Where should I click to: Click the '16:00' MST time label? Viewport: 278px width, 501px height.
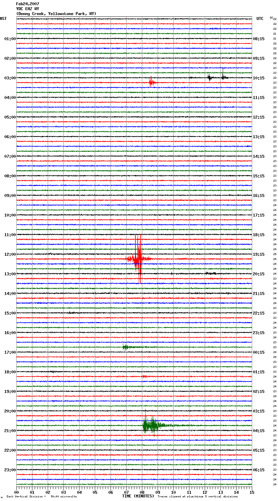point(10,333)
